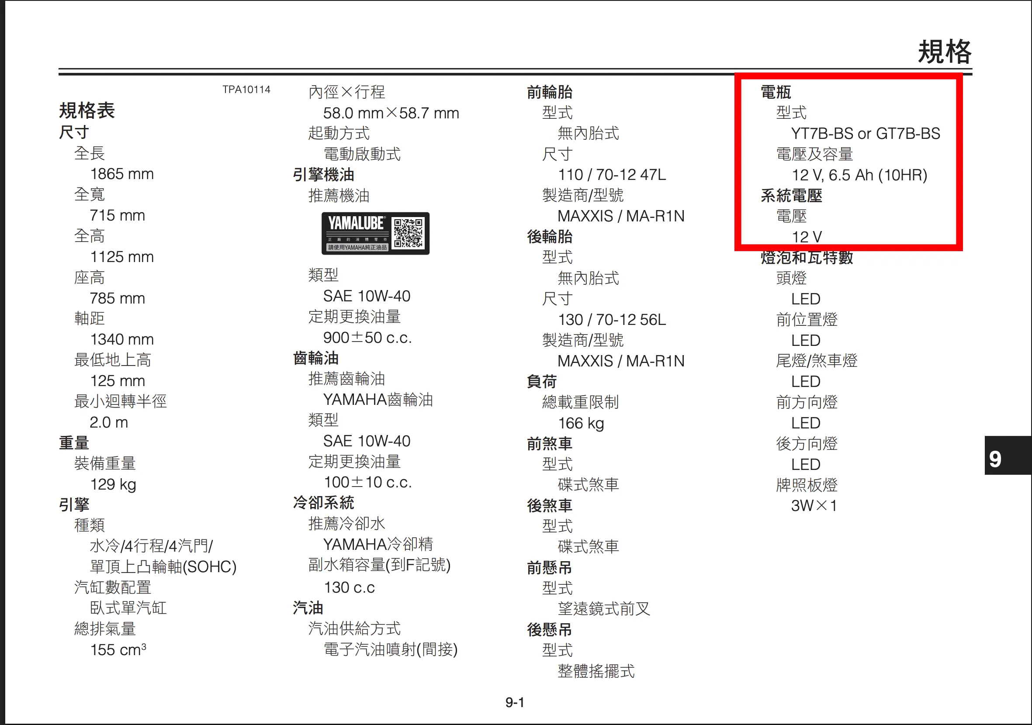Click the 系統電壓 heading

pos(791,195)
